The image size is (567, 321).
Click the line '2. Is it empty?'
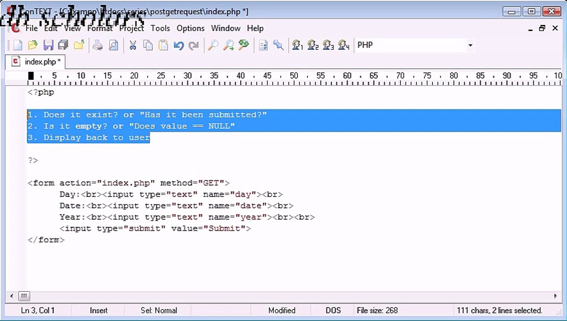point(131,126)
